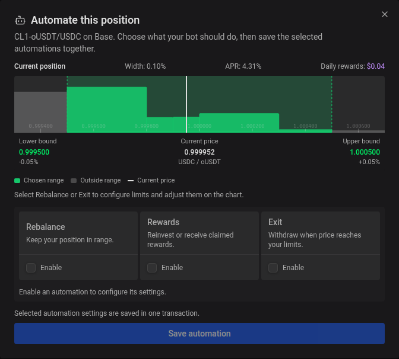The width and height of the screenshot is (399, 359).
Task: Click the APR: 4.31% label
Action: coord(243,66)
